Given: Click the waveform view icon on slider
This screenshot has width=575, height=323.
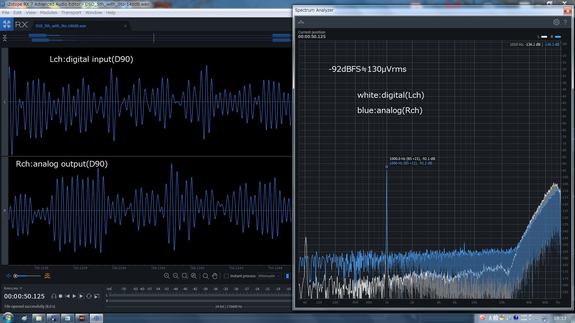Looking at the screenshot, I should coord(8,276).
